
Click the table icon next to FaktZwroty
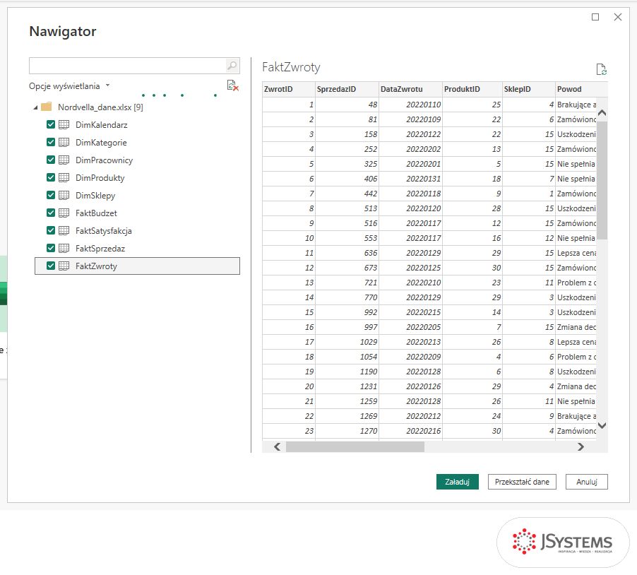(64, 266)
